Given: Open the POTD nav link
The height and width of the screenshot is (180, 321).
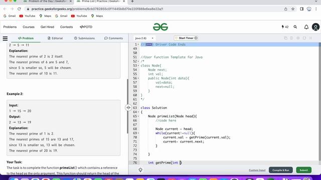Looking at the screenshot, I should [86, 27].
